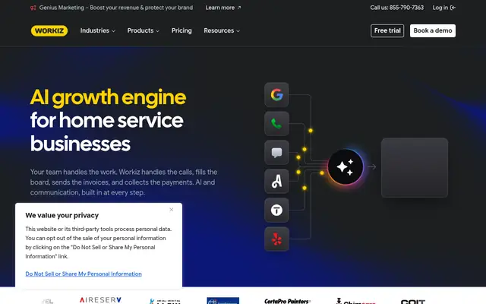
Task: Click the Google icon tile
Action: pyautogui.click(x=276, y=94)
